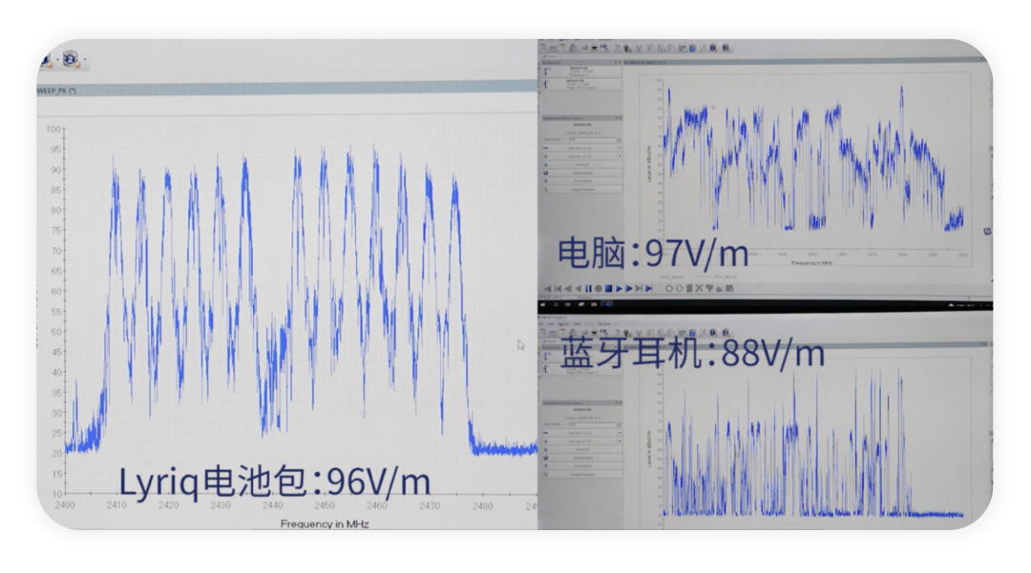Open the search icon on the Windows taskbar
The height and width of the screenshot is (573, 1031).
tap(556, 304)
